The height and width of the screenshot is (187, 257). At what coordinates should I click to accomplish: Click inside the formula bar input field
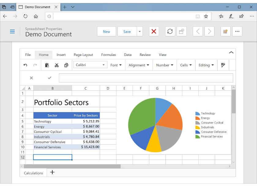[x=146, y=78]
